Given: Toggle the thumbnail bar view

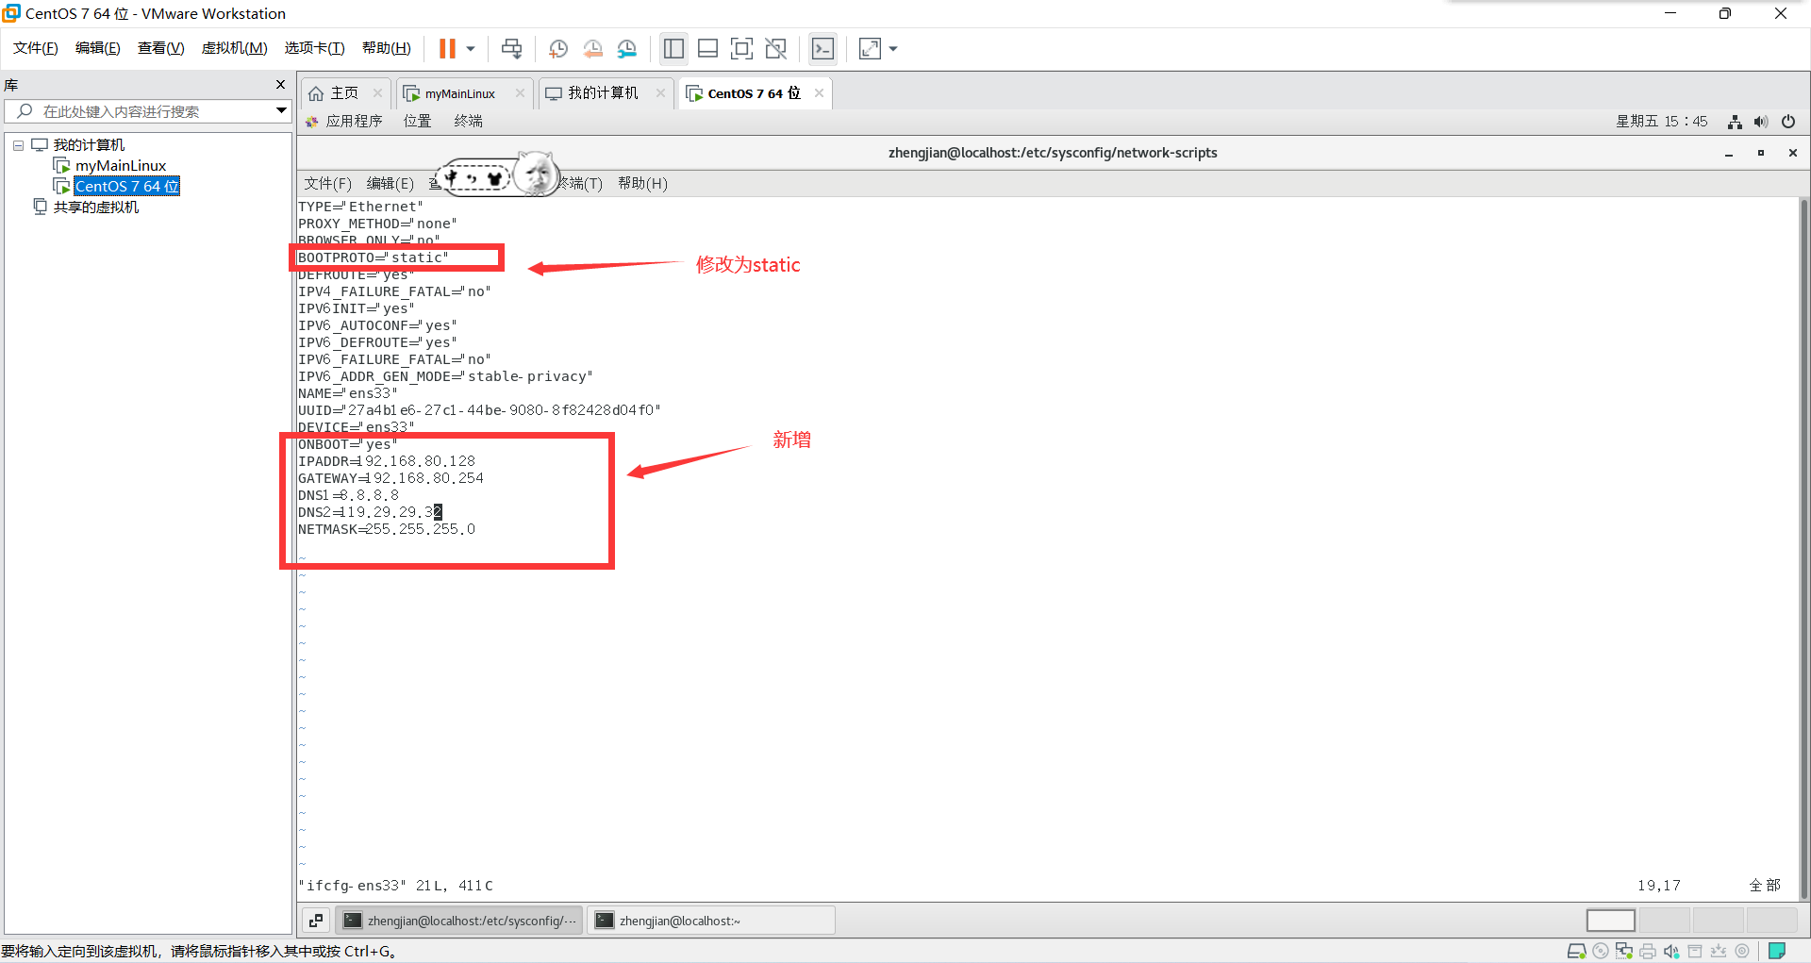Looking at the screenshot, I should [x=707, y=48].
